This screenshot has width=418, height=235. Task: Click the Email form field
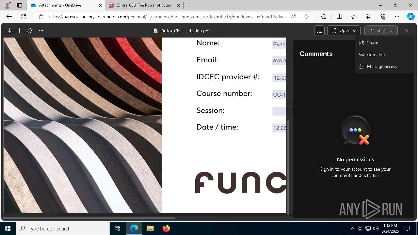[279, 60]
